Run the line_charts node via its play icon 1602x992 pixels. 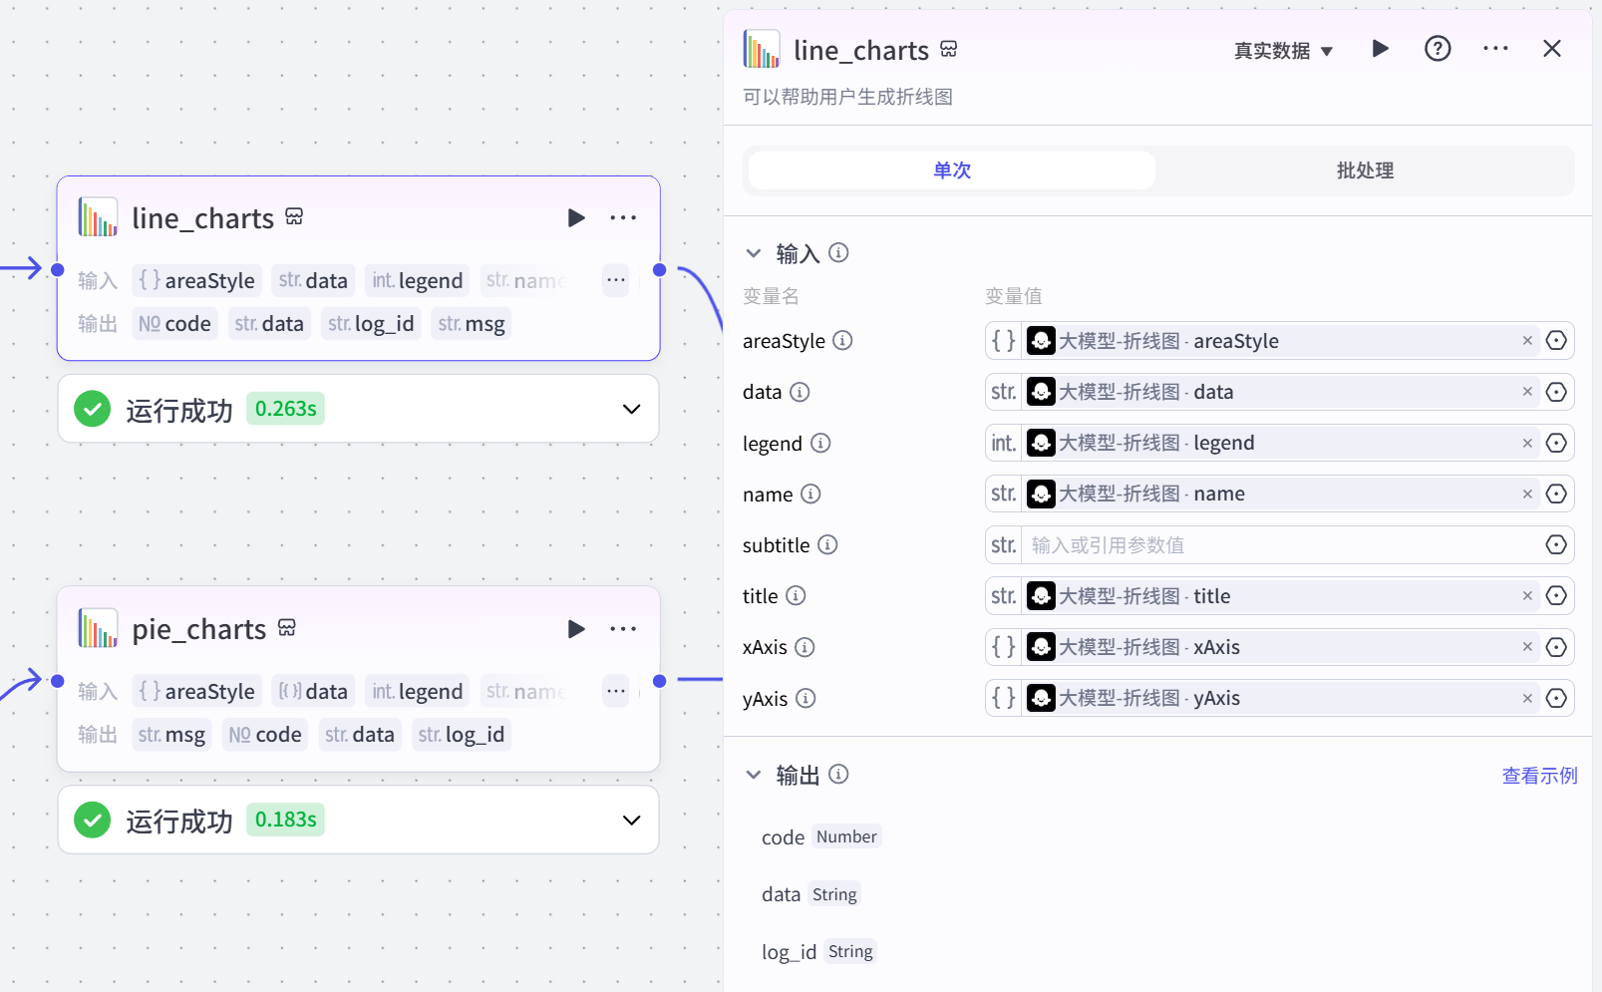[576, 217]
